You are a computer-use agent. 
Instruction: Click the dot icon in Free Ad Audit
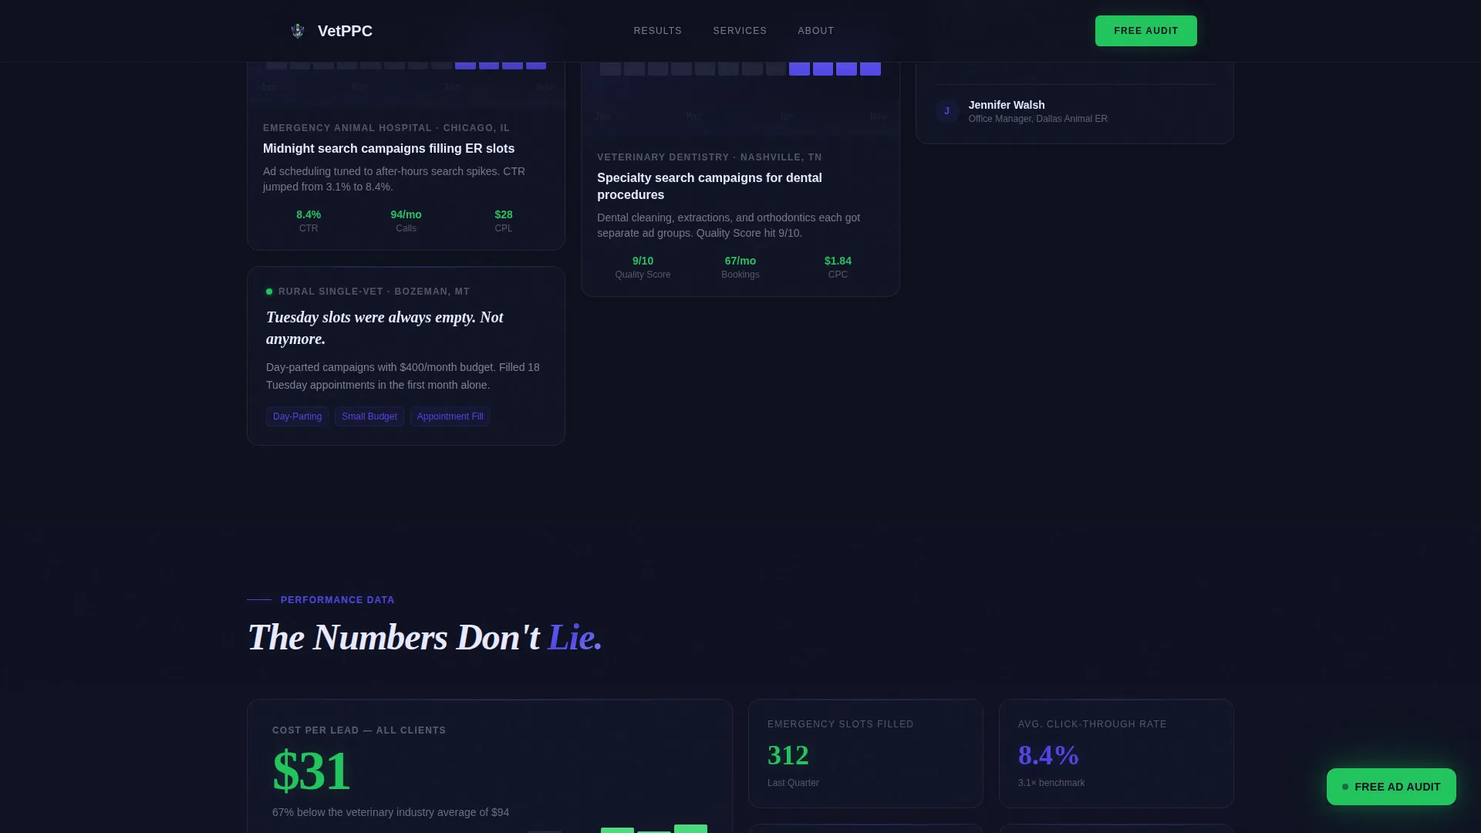1345,787
